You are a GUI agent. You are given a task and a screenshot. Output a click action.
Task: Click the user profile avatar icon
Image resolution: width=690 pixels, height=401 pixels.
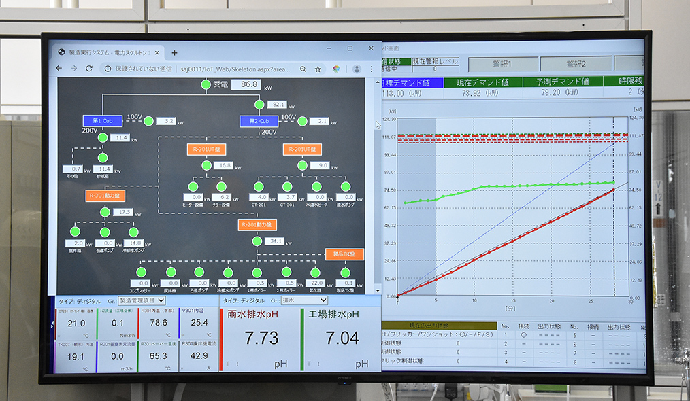tap(356, 69)
